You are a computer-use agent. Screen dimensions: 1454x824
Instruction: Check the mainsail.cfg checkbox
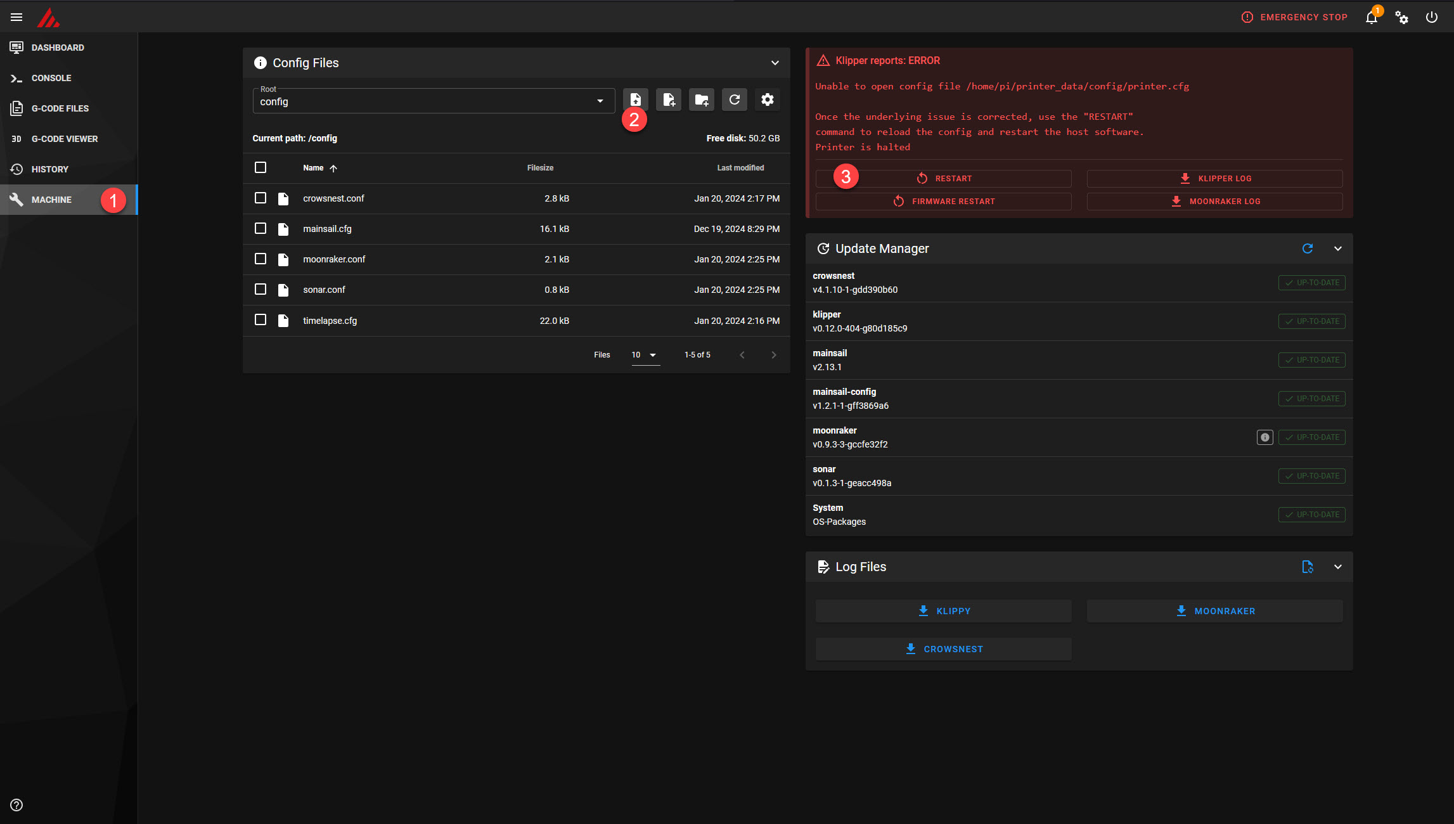(x=260, y=228)
